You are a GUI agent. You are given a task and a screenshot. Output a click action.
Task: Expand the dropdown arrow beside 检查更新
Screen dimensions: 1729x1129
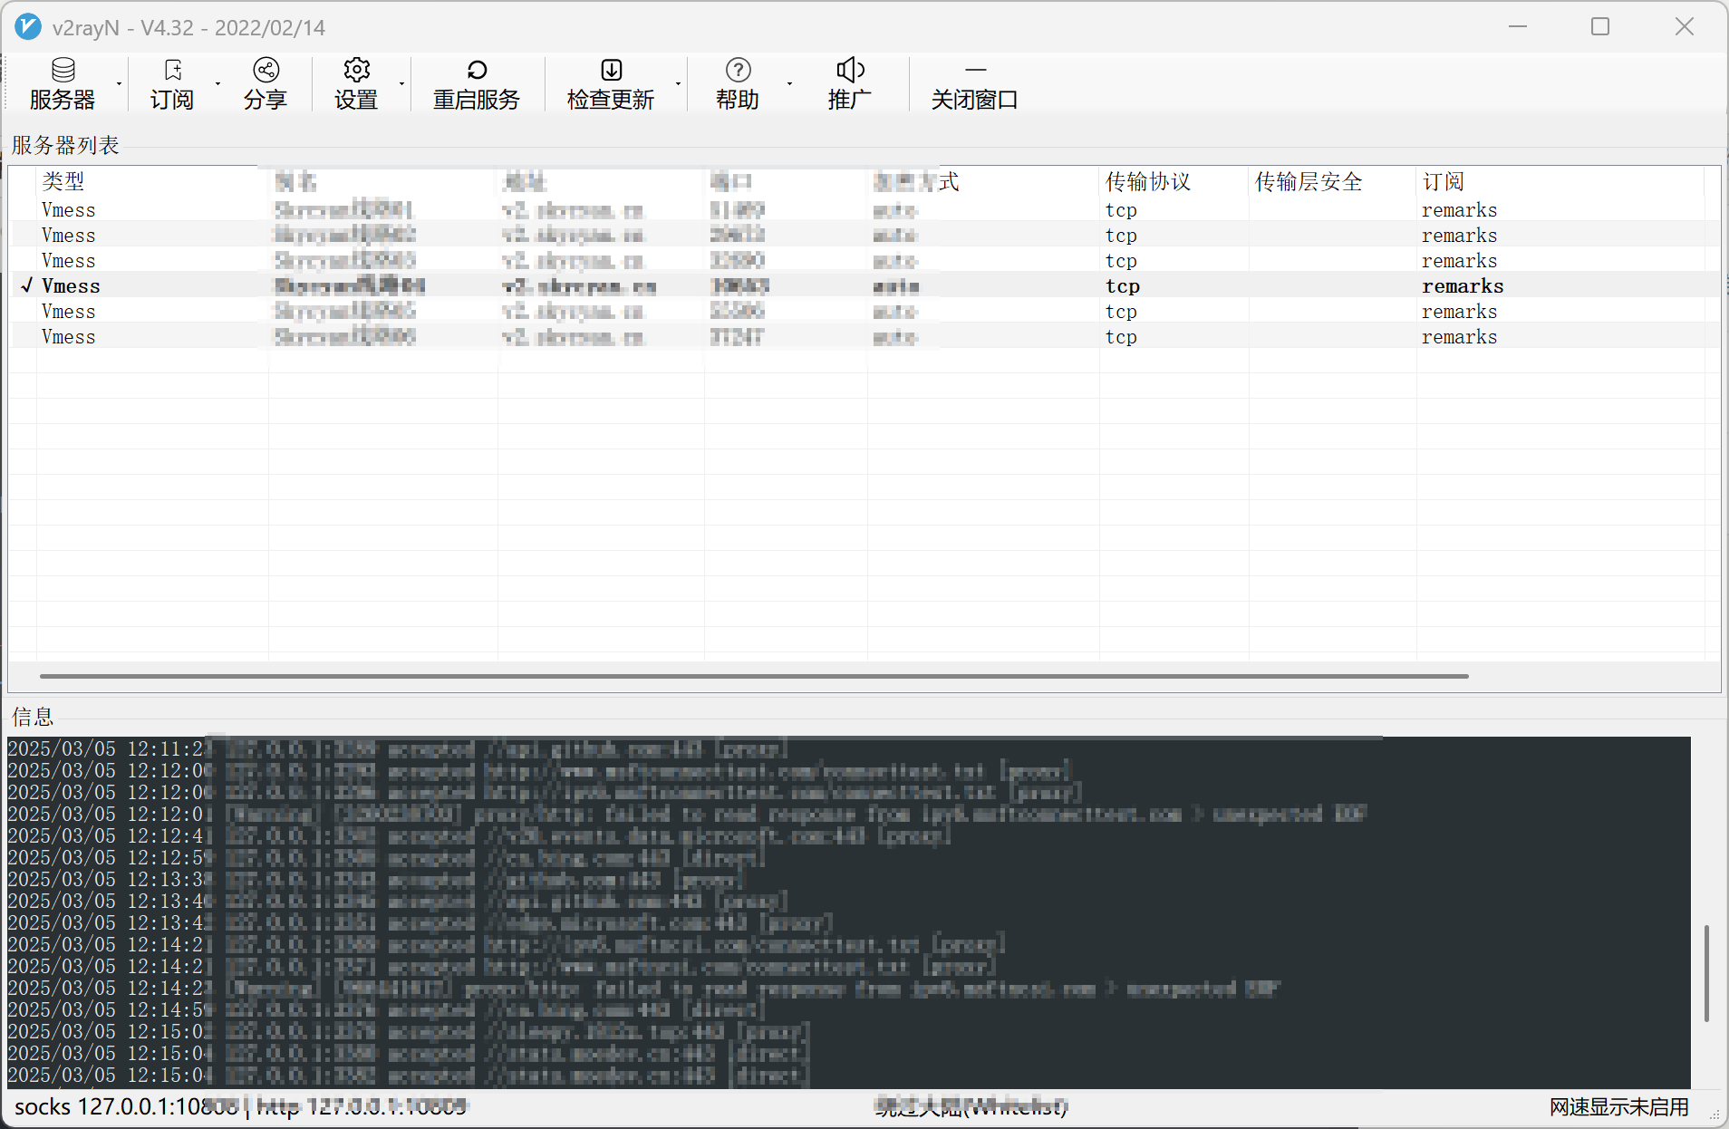tap(678, 84)
